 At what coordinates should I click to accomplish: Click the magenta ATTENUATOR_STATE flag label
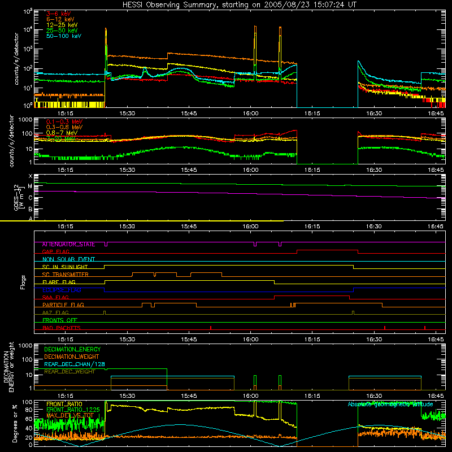(x=68, y=244)
